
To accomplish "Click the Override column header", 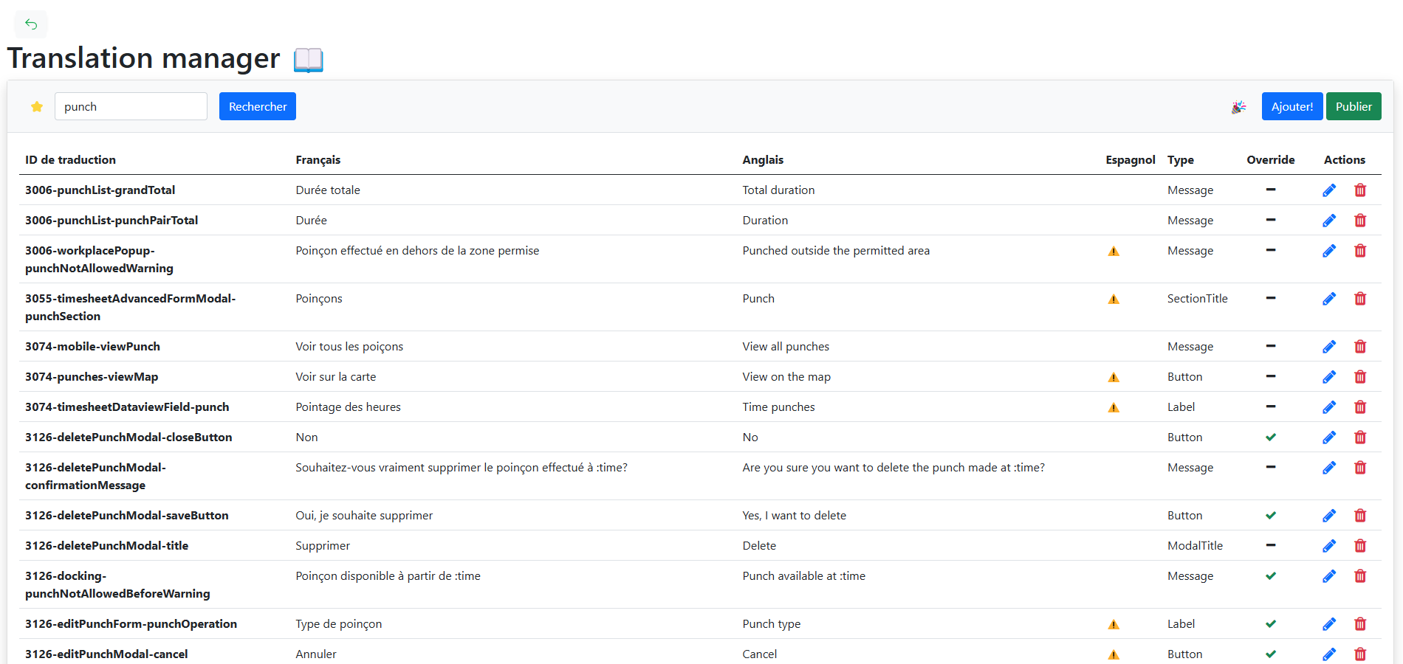I will pyautogui.click(x=1270, y=160).
